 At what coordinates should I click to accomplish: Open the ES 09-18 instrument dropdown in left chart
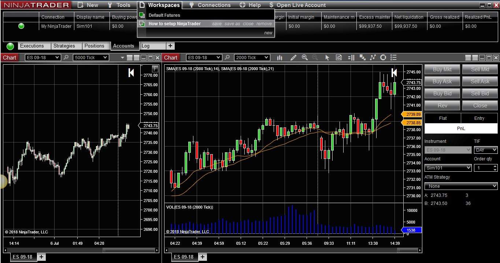coord(42,57)
